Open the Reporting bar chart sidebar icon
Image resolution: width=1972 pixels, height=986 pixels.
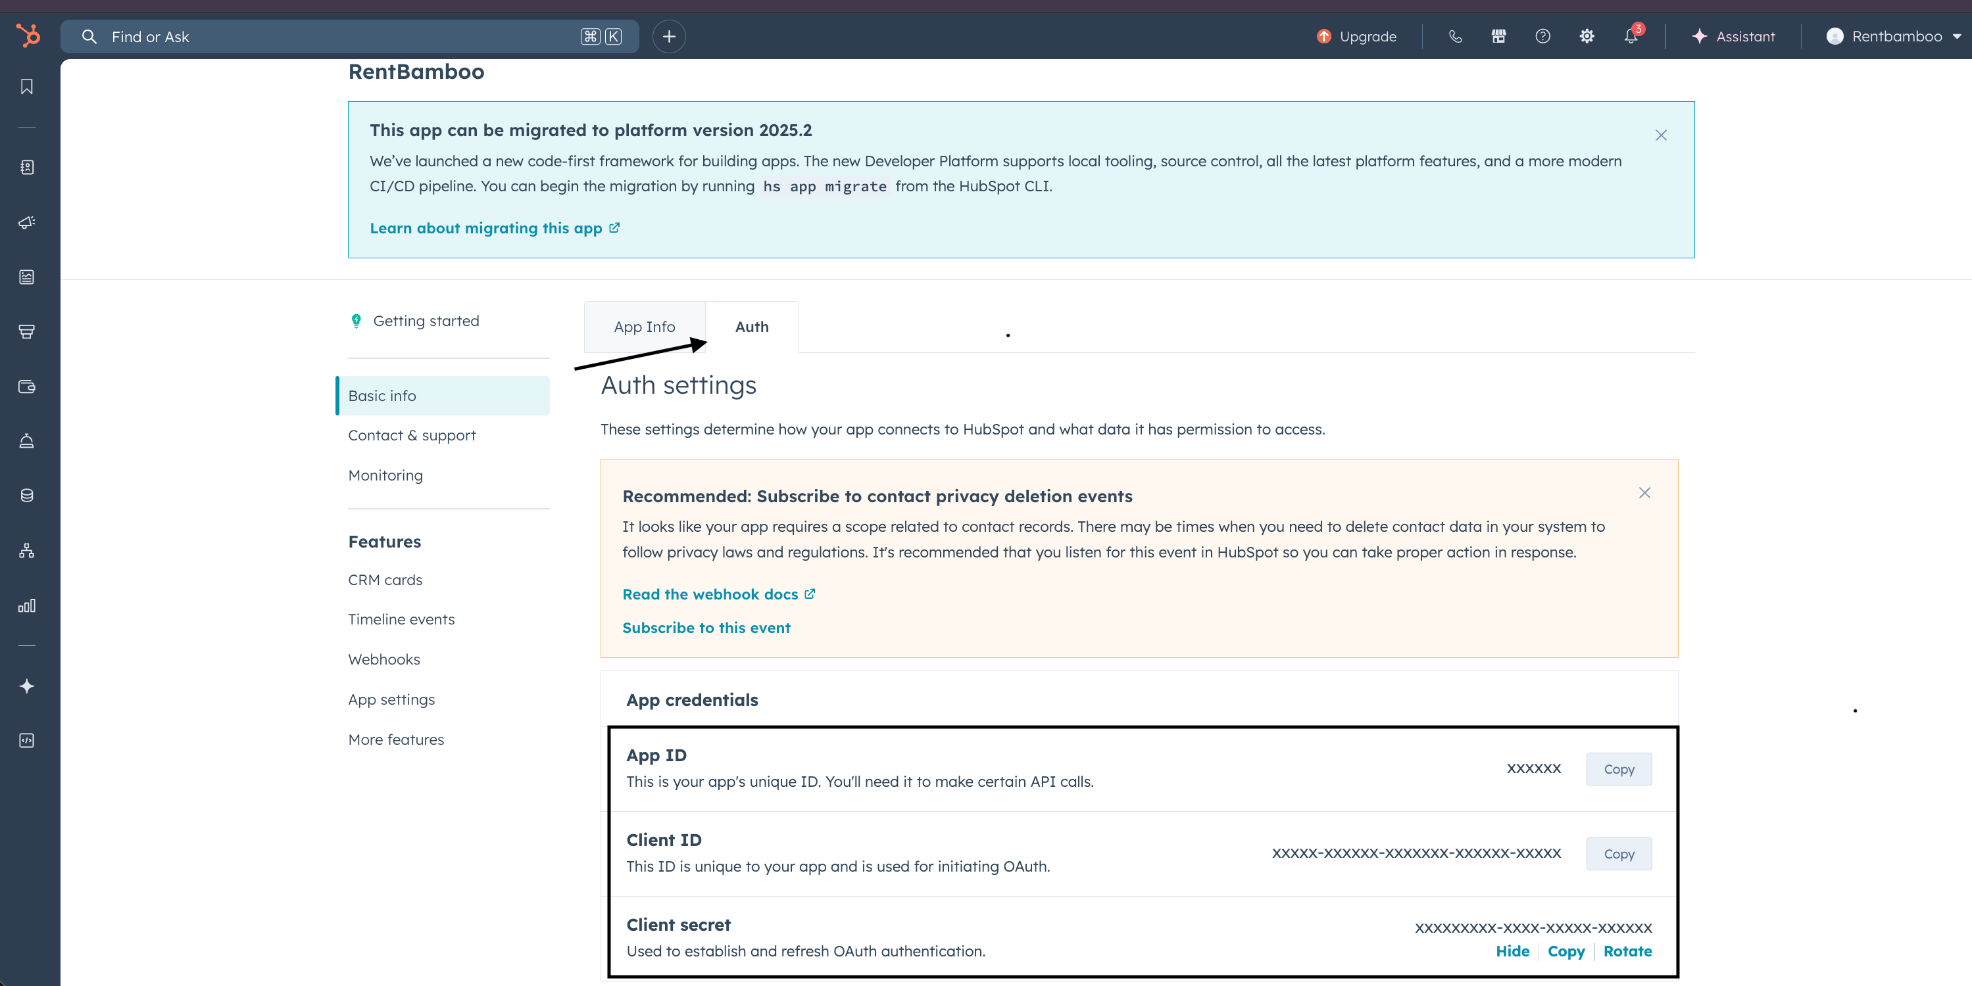tap(27, 606)
